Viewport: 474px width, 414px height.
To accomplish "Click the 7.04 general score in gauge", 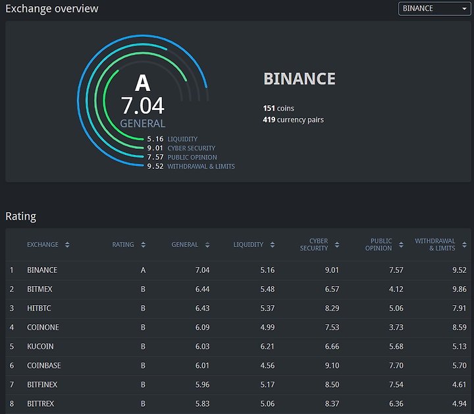I will pyautogui.click(x=142, y=105).
